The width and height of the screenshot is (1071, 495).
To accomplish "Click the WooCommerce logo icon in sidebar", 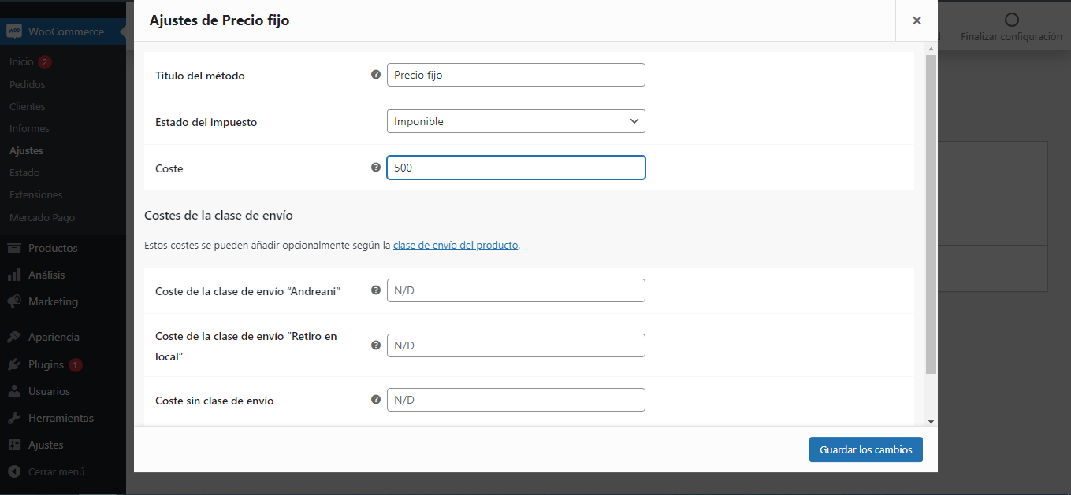I will coord(14,31).
